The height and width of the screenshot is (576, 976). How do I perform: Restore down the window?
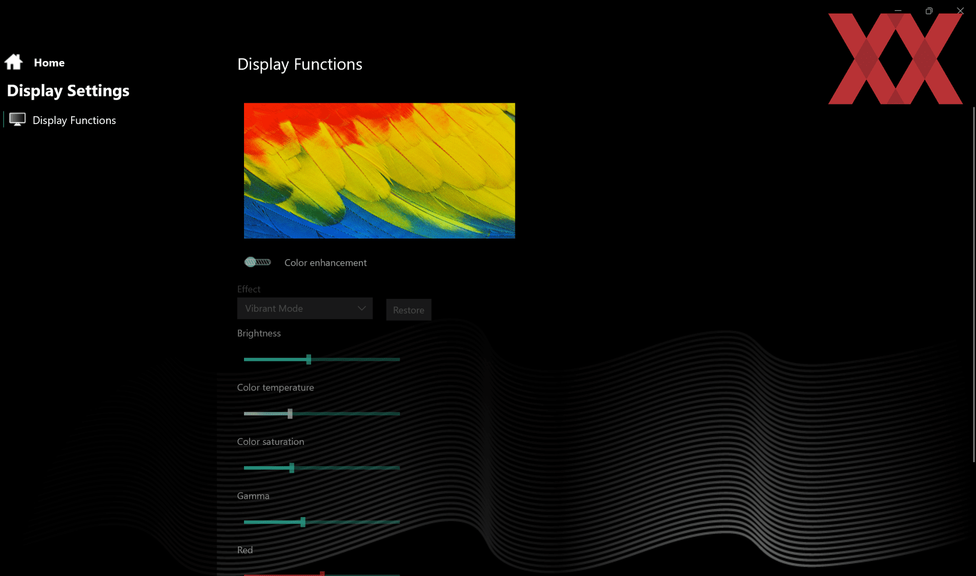(929, 11)
